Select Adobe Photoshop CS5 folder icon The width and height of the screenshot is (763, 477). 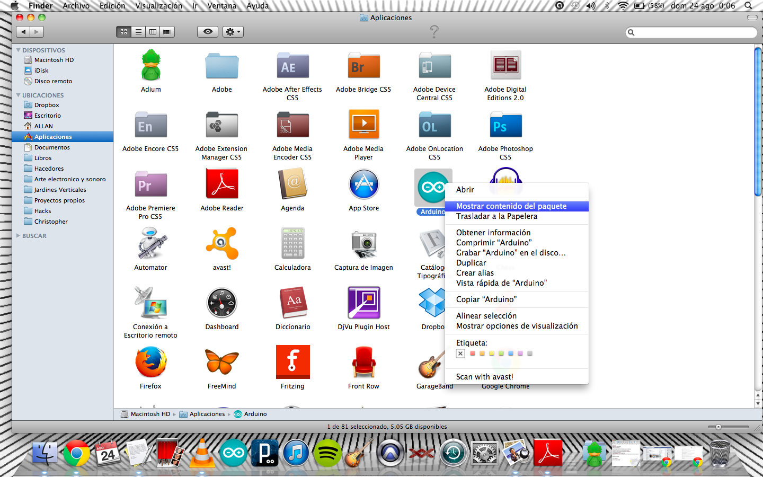(505, 125)
